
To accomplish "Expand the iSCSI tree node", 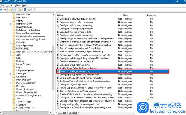I will click(x=11, y=55).
